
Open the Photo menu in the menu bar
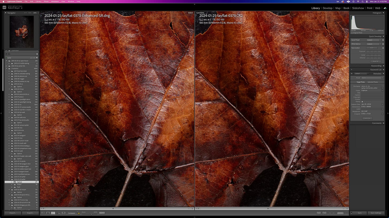pos(46,2)
